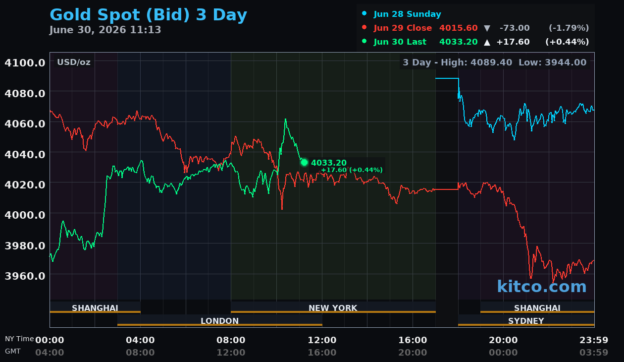Select the Jun 29 Close legend label
Image resolution: width=624 pixels, height=362 pixels.
pyautogui.click(x=403, y=28)
